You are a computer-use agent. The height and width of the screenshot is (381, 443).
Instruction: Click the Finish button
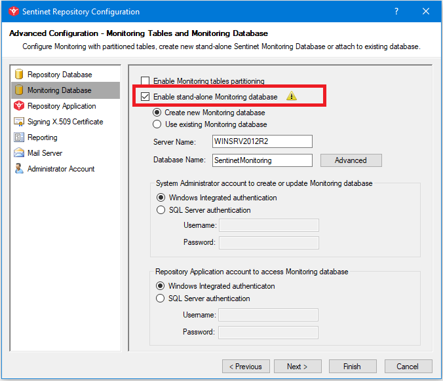pyautogui.click(x=353, y=367)
